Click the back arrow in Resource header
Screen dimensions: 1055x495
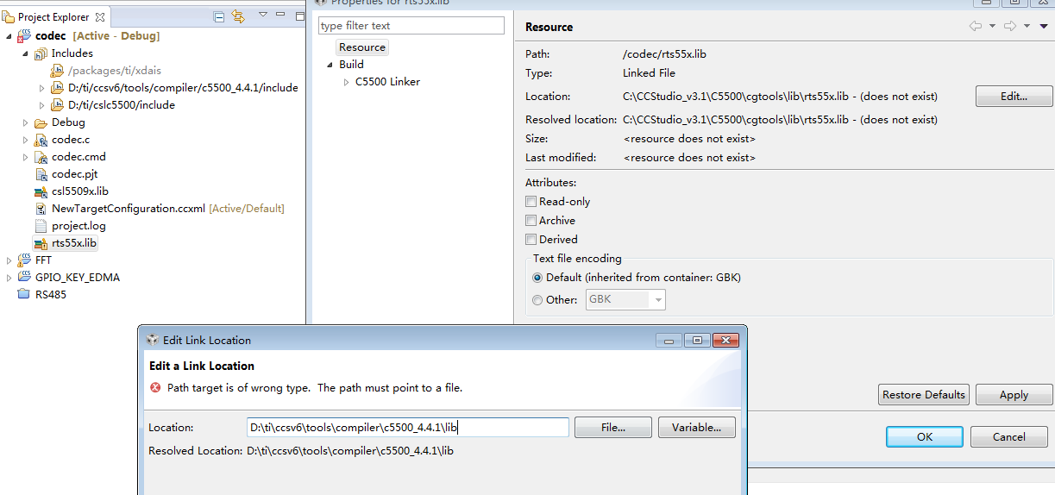pos(976,27)
